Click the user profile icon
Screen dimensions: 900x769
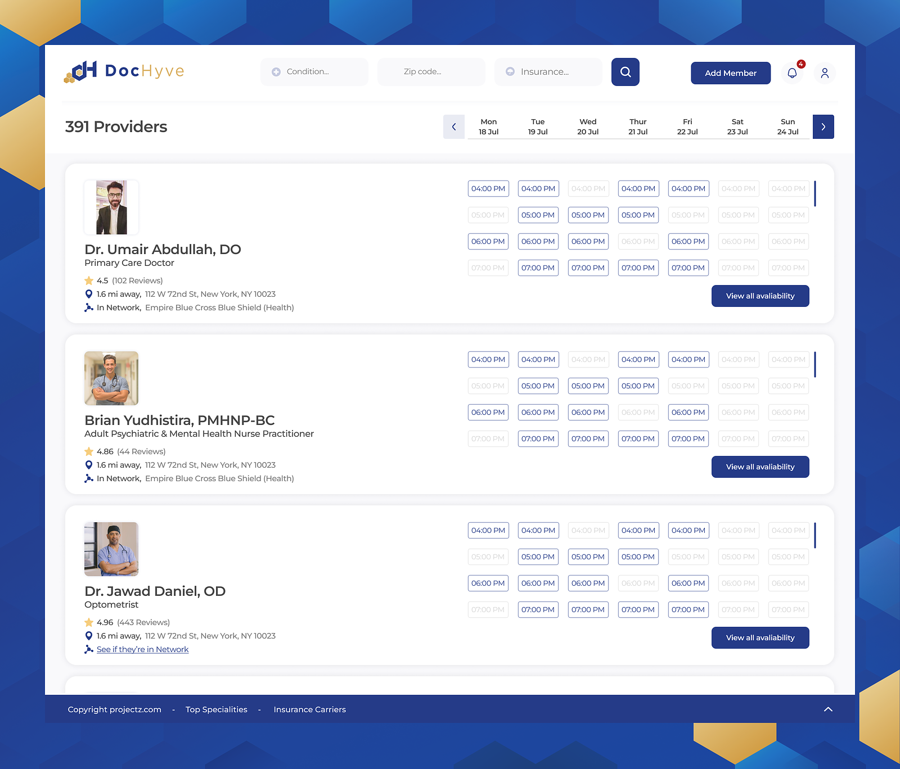tap(825, 73)
